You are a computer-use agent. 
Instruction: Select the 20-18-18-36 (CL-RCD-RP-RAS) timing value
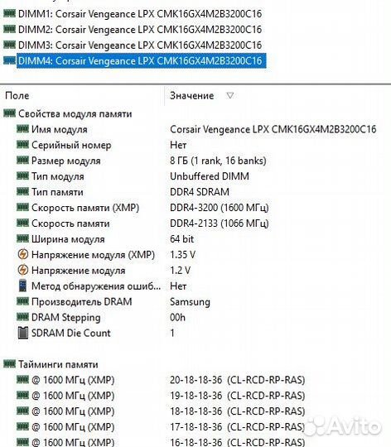pos(237,380)
